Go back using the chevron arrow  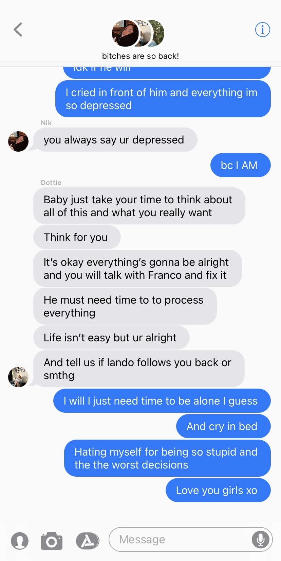click(18, 30)
